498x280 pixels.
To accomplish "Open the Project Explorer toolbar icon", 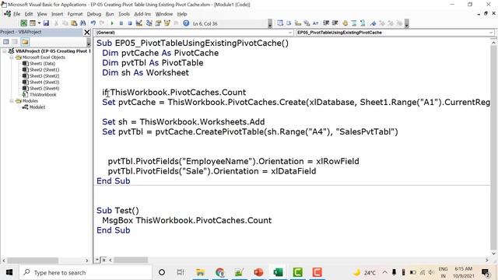I will coord(149,23).
